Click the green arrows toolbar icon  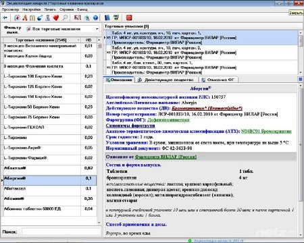[x=87, y=18]
